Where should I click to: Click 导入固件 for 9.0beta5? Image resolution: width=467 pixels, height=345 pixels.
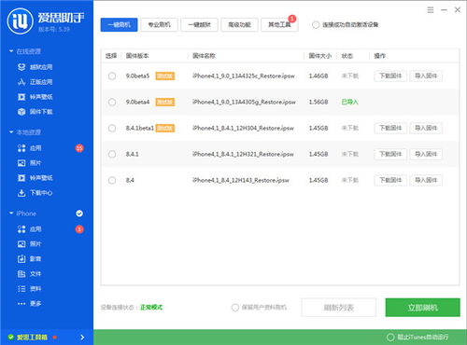point(426,76)
